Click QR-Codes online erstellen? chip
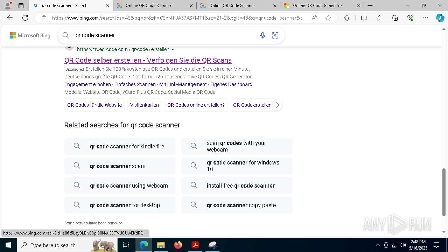Image resolution: width=448 pixels, height=252 pixels. [x=196, y=105]
